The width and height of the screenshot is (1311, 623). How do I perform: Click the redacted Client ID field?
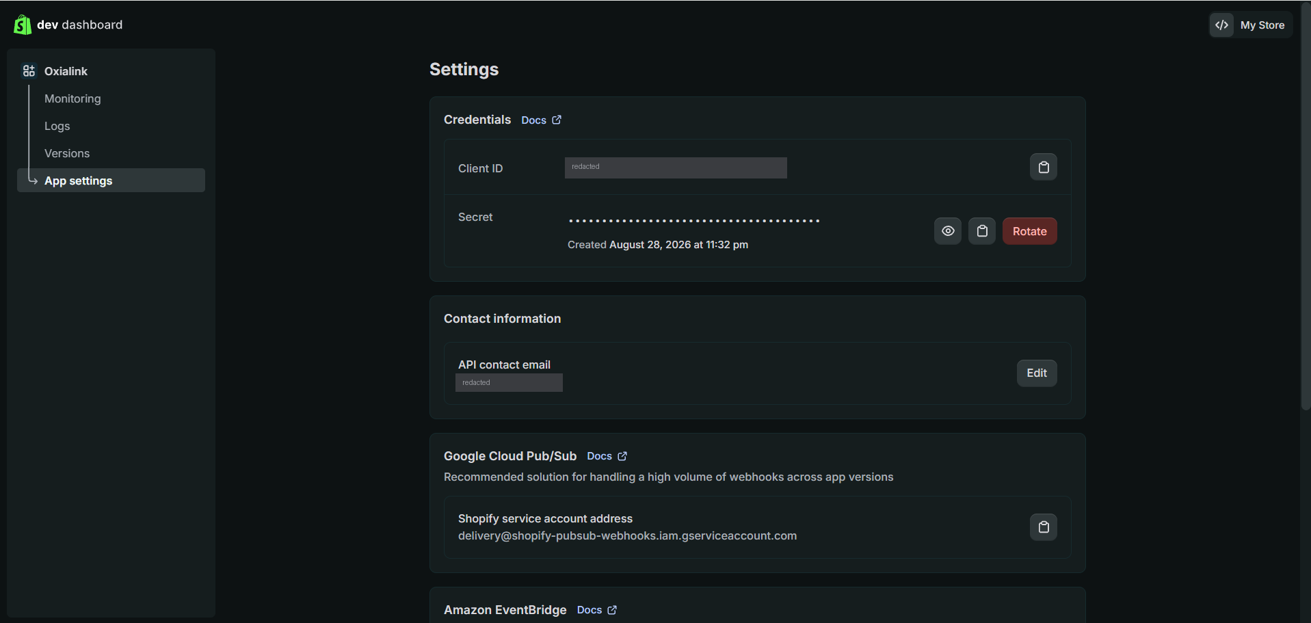pyautogui.click(x=676, y=168)
